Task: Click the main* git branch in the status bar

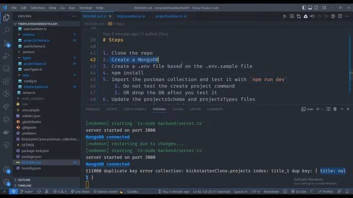Action: (26, 191)
